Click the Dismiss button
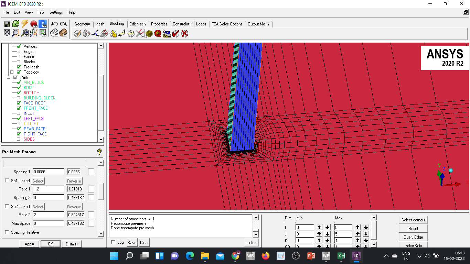This screenshot has height=264, width=470. (x=72, y=244)
